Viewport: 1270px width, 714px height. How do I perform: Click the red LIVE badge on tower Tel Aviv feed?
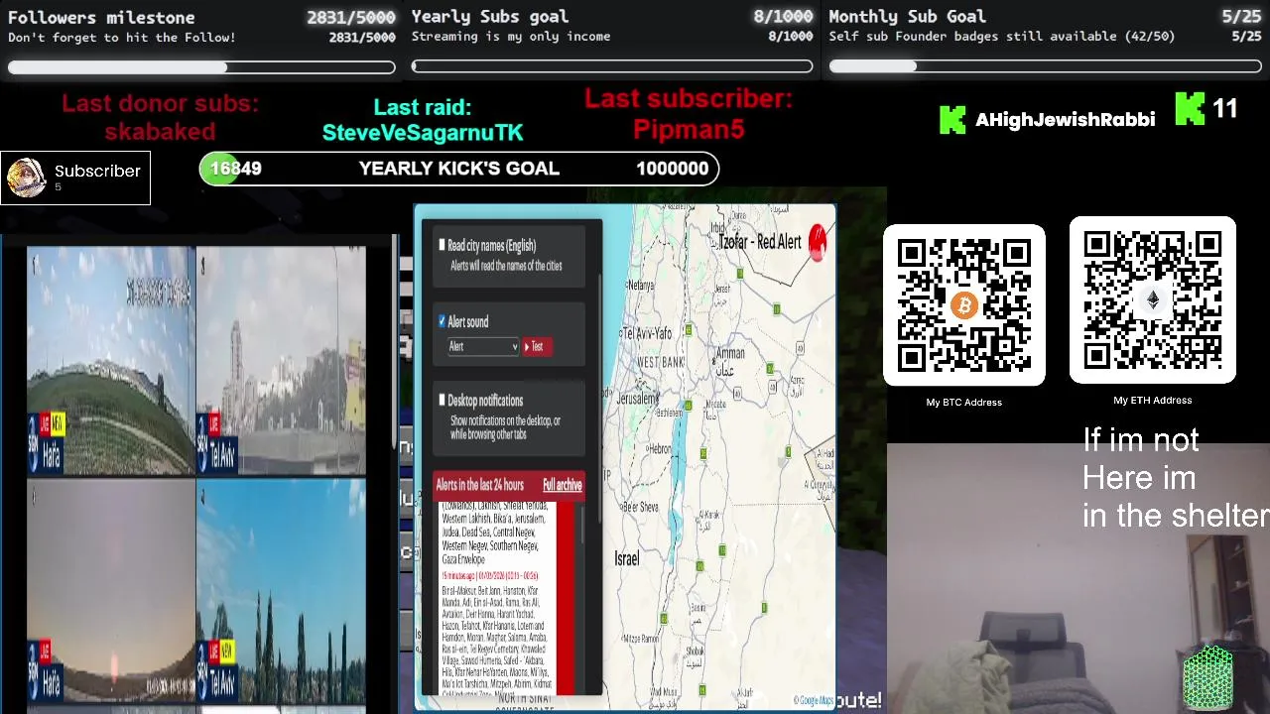click(x=214, y=424)
